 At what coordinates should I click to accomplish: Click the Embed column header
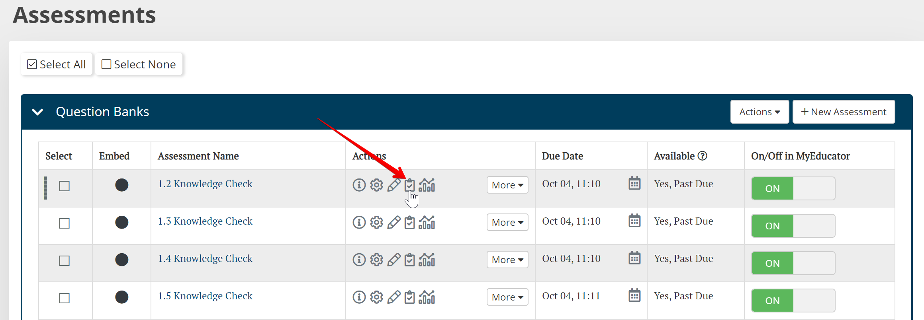(114, 156)
